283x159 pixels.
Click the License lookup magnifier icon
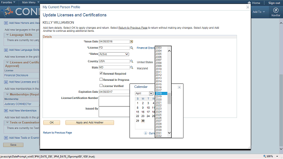(x=132, y=48)
